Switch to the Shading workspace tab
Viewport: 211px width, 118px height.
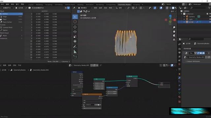80,5
